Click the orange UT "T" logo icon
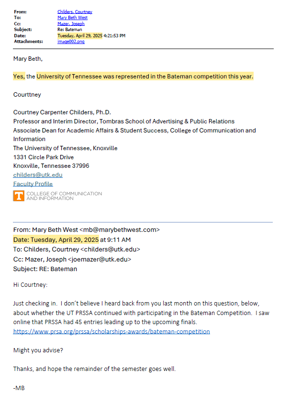 click(x=19, y=196)
